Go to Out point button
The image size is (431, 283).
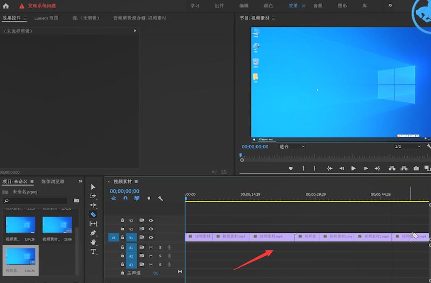377,168
